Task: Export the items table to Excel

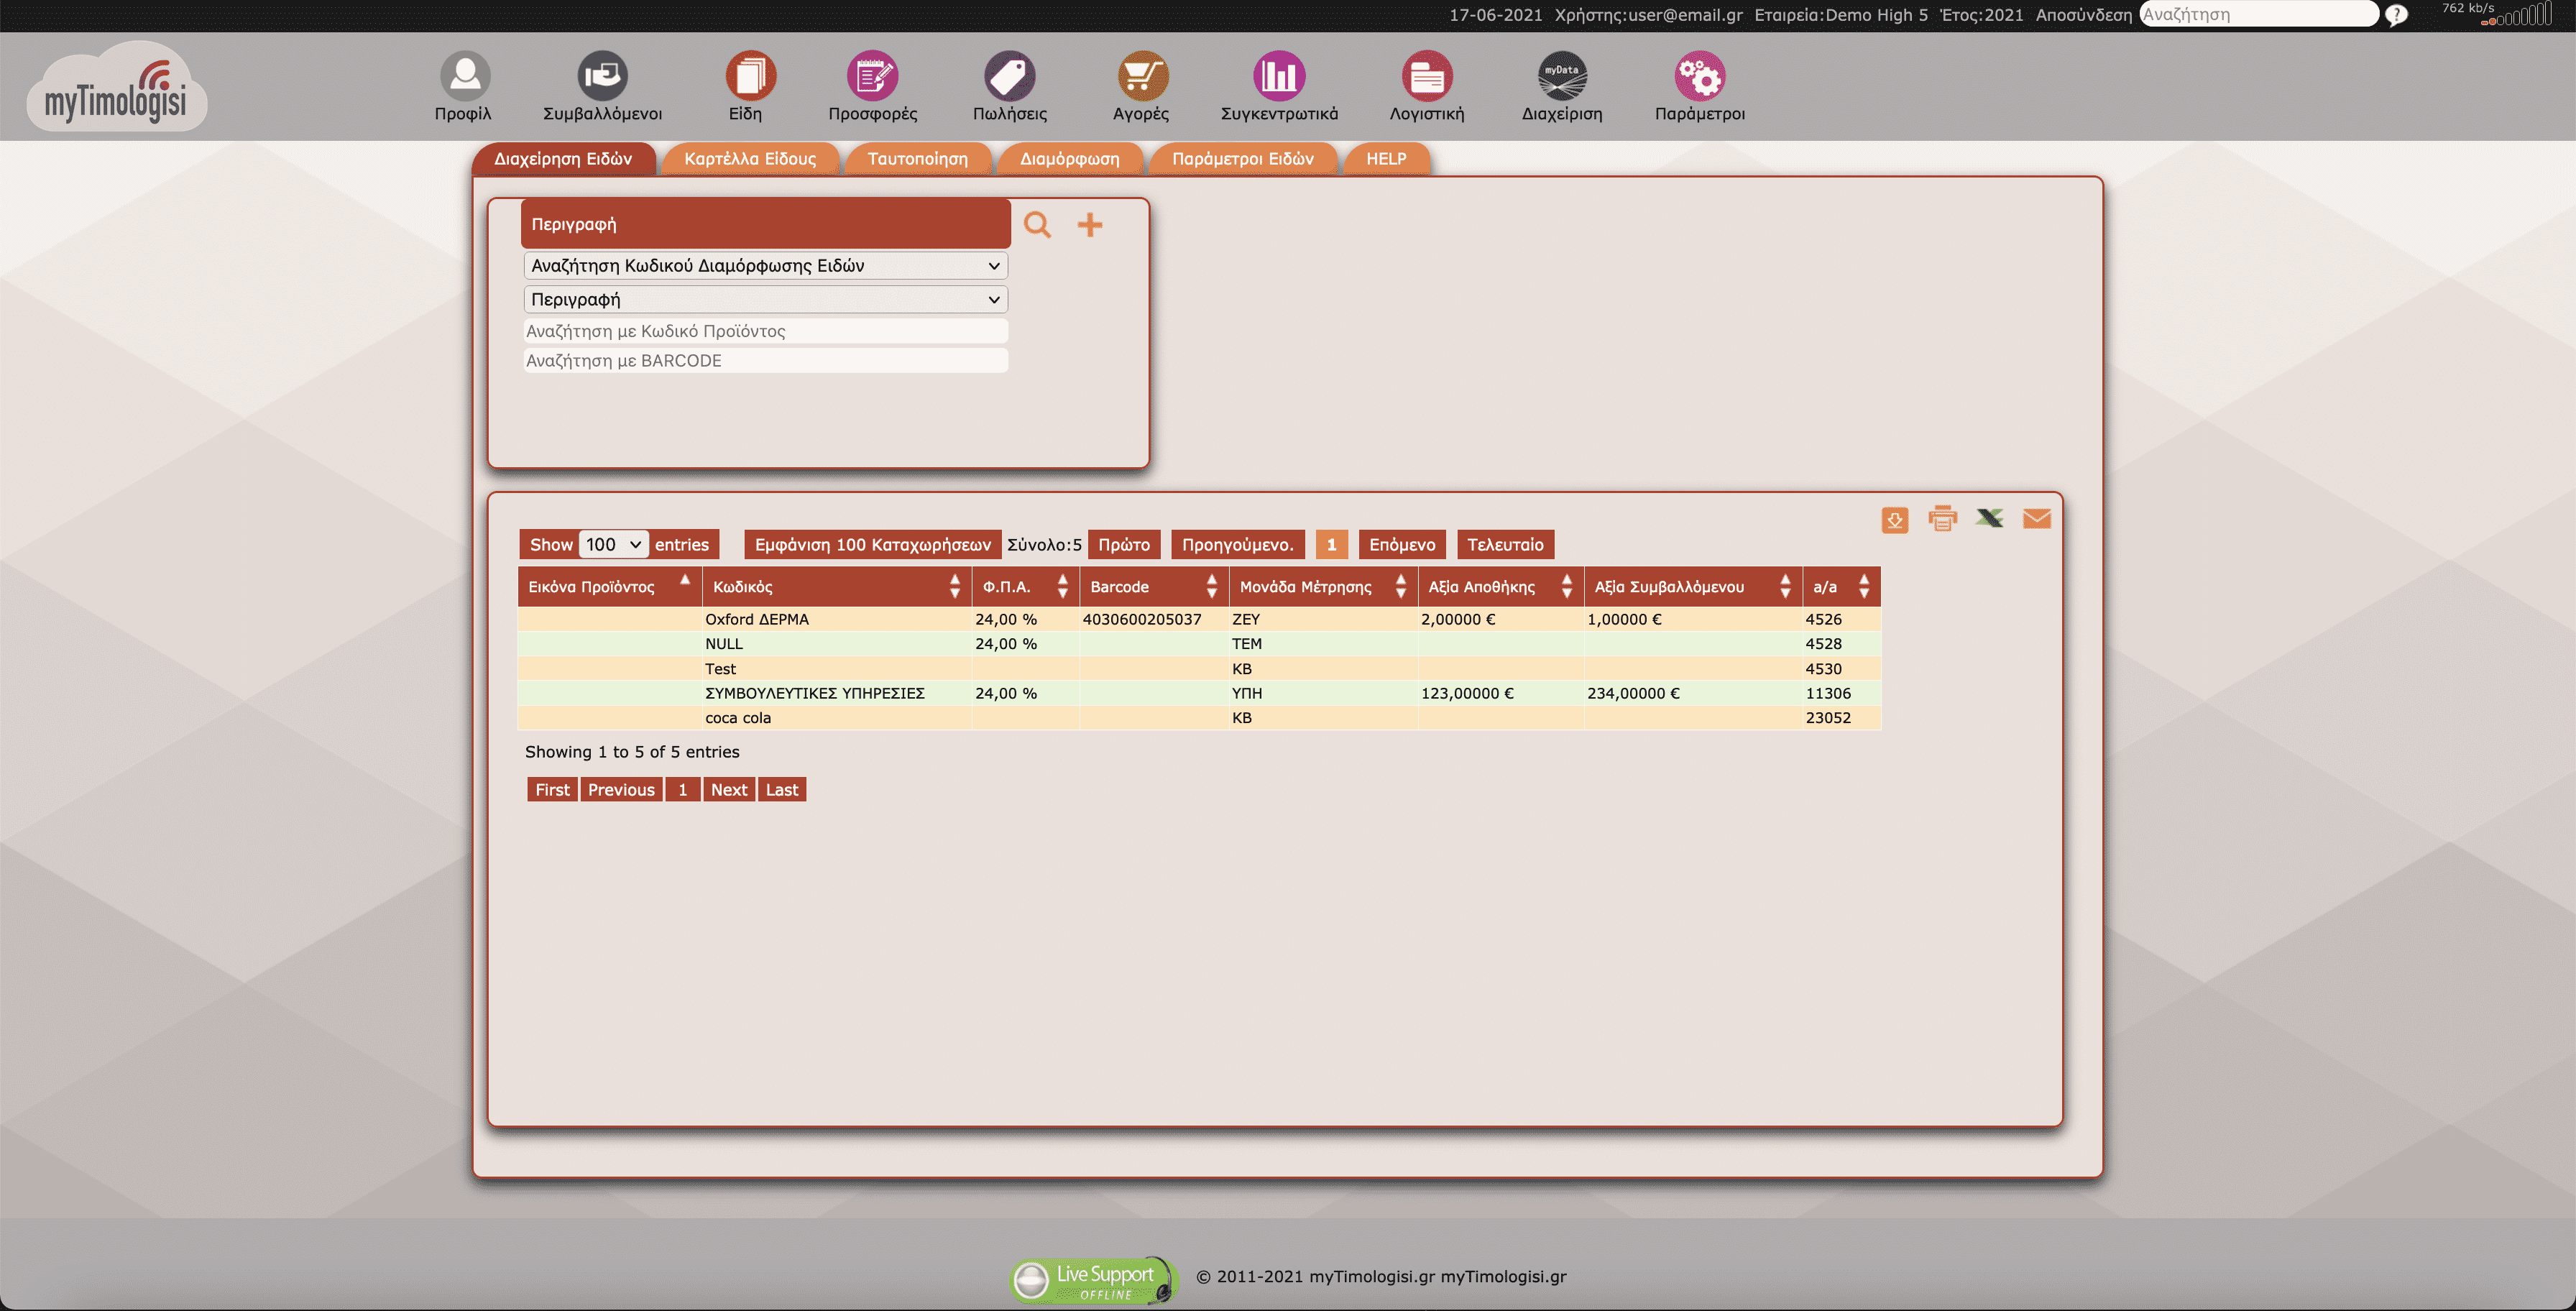Action: click(1990, 519)
